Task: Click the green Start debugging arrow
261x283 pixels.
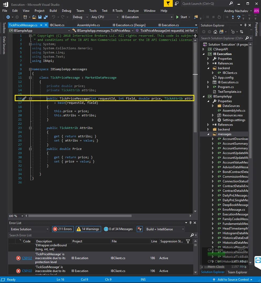Action: (178, 17)
